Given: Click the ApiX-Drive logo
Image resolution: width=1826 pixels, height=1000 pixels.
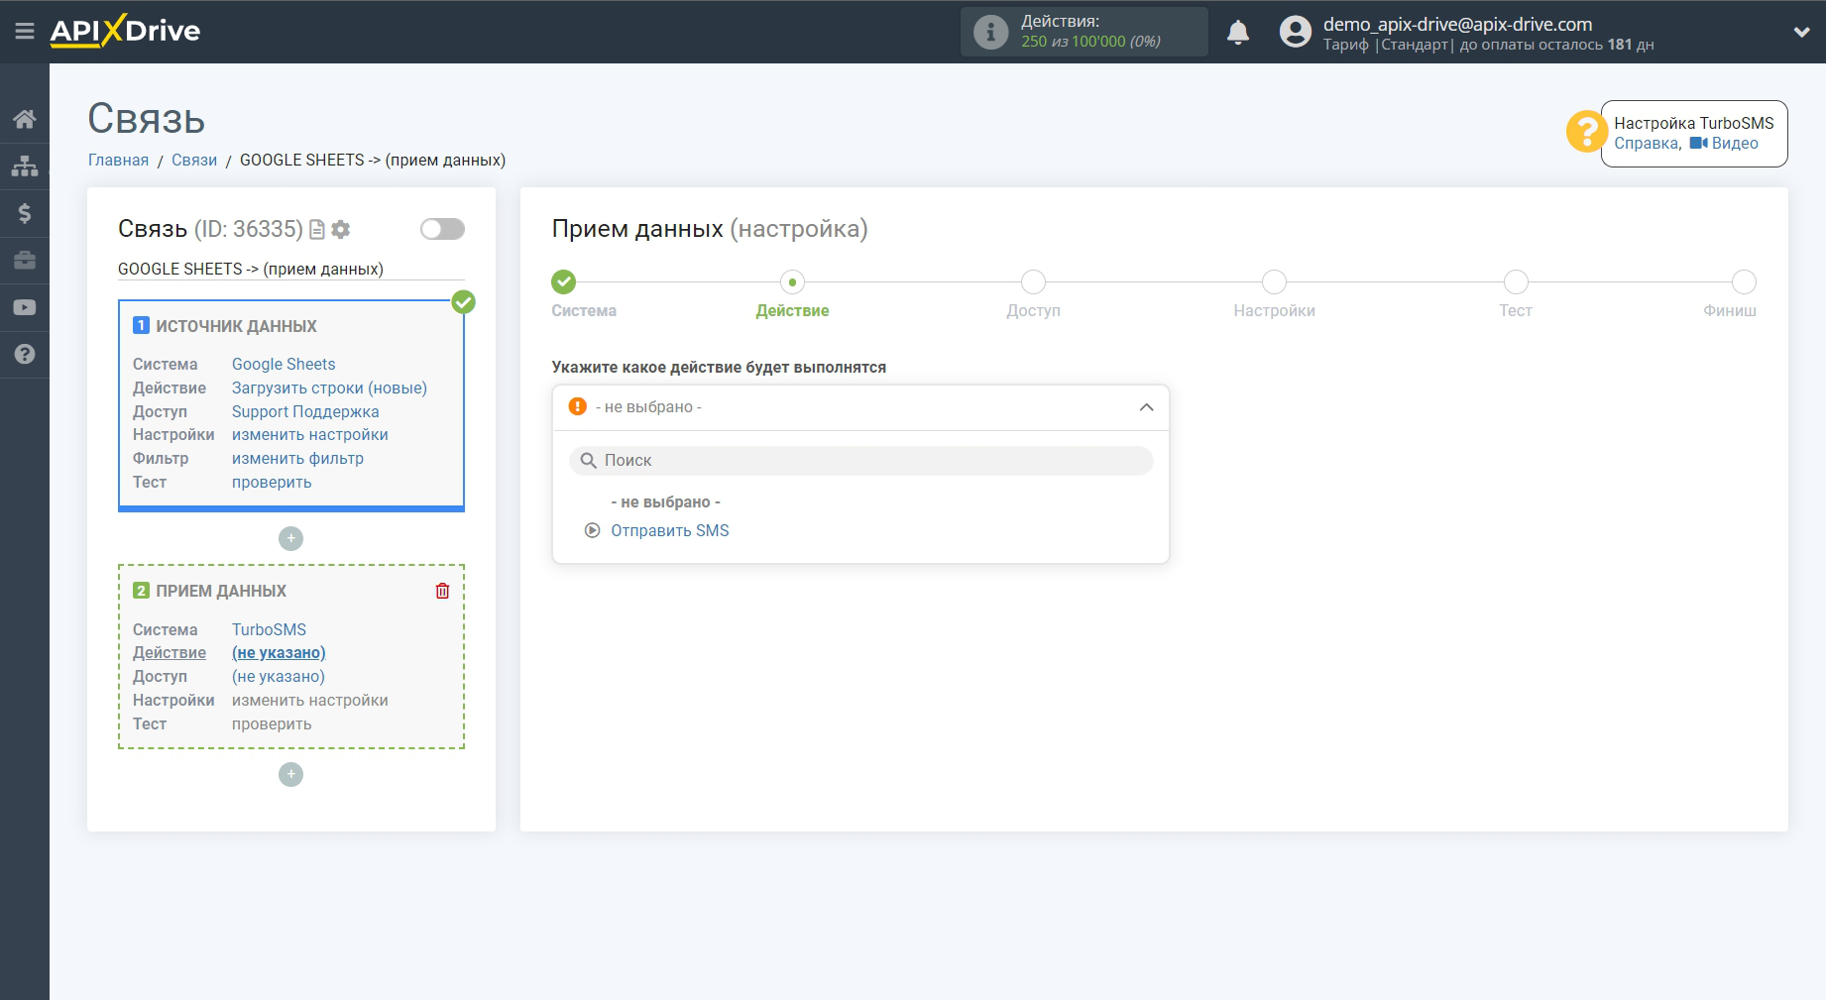Looking at the screenshot, I should click(125, 31).
